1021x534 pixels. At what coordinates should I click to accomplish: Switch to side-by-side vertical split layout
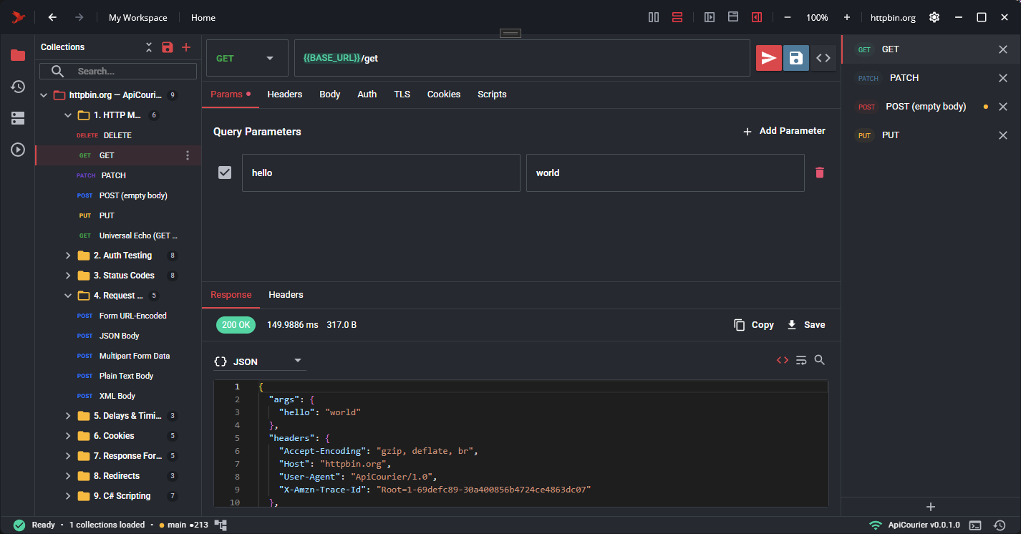[x=654, y=17]
